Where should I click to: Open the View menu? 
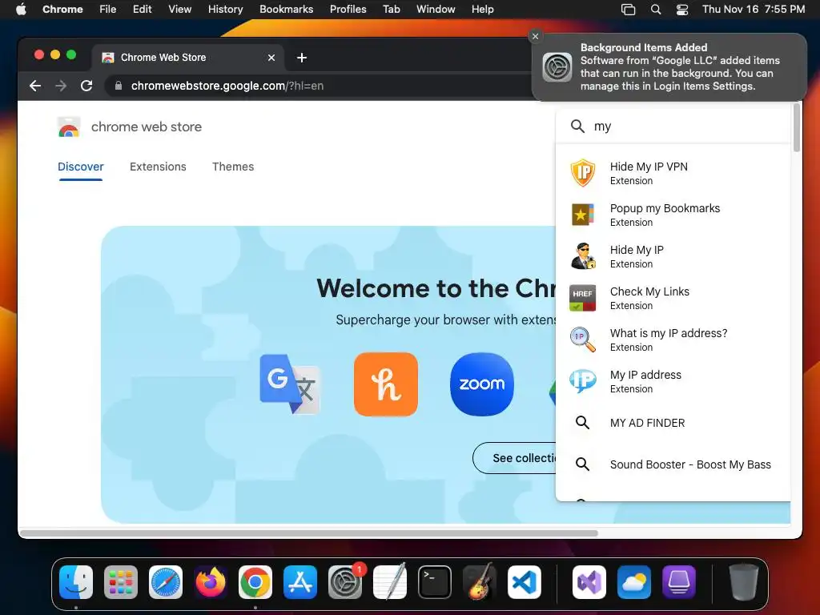coord(179,10)
